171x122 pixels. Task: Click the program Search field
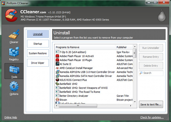151,73
